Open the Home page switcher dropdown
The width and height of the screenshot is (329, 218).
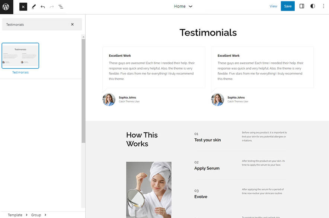coord(183,6)
